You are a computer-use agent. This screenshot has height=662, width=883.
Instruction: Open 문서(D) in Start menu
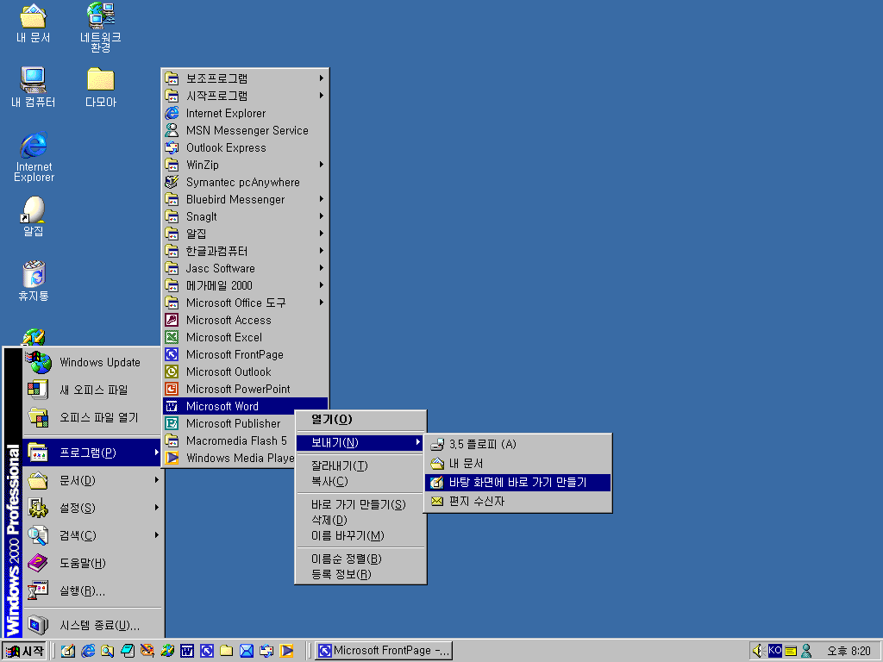pyautogui.click(x=93, y=481)
